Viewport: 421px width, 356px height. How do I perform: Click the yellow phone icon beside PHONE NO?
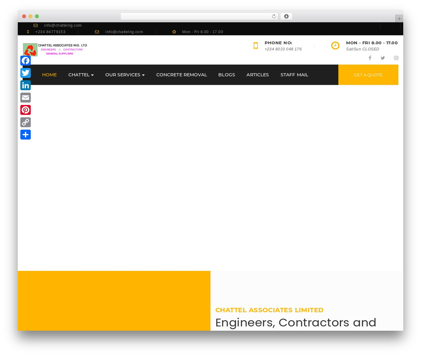[x=256, y=46]
